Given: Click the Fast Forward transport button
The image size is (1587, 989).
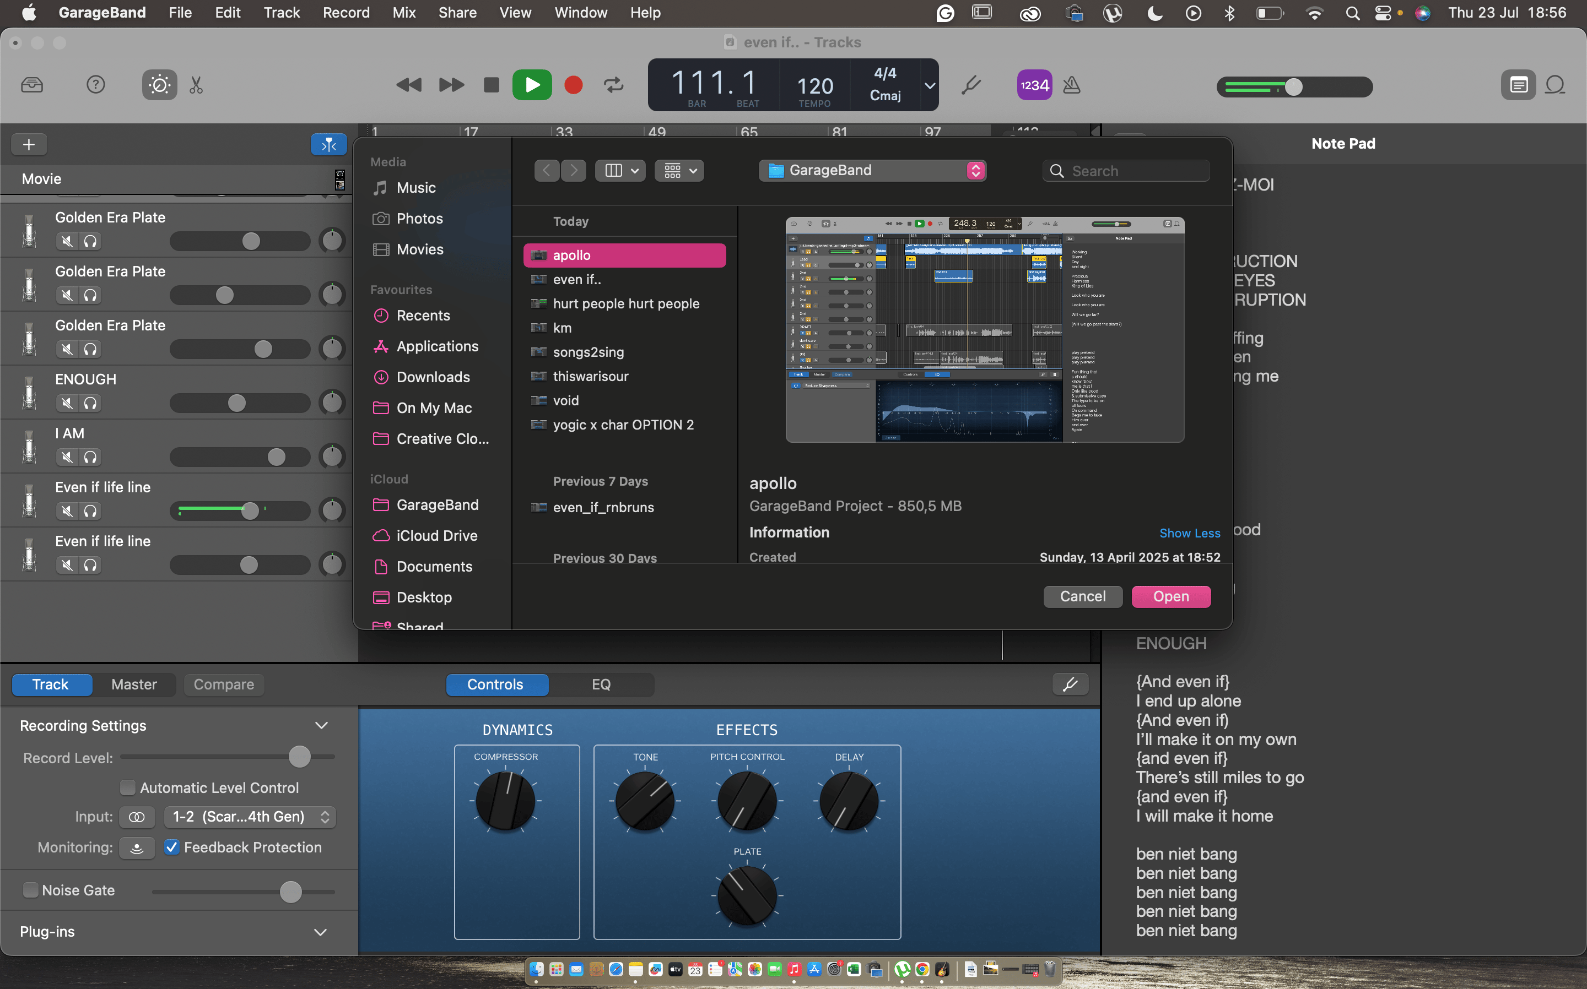Looking at the screenshot, I should point(451,85).
